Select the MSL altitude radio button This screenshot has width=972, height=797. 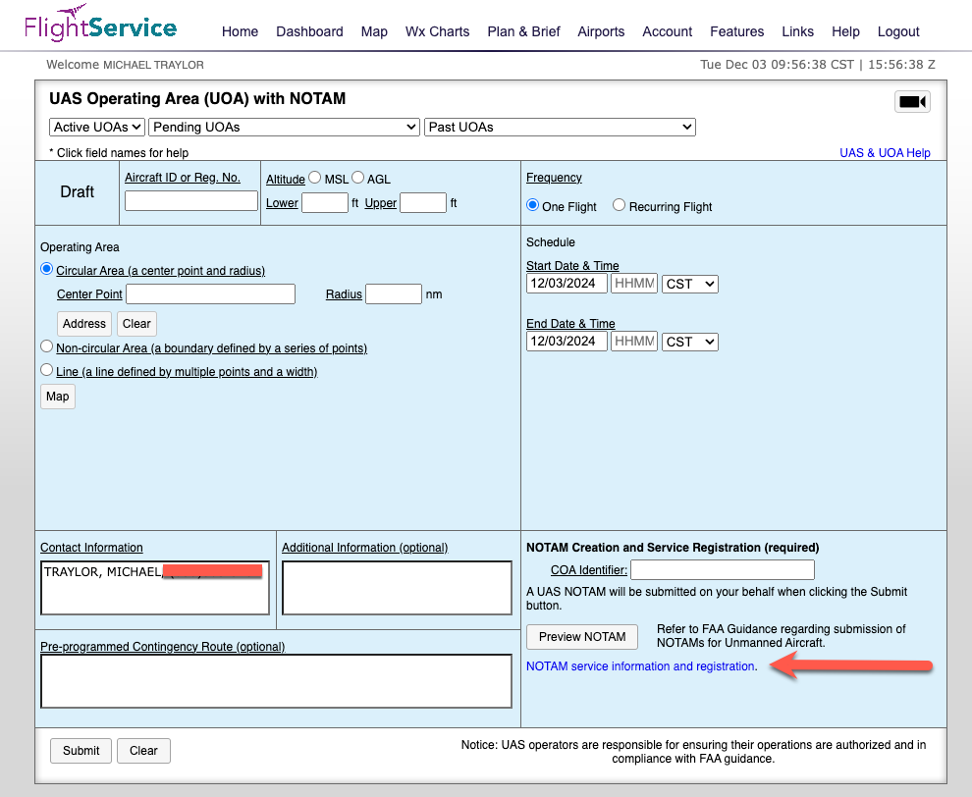click(315, 178)
